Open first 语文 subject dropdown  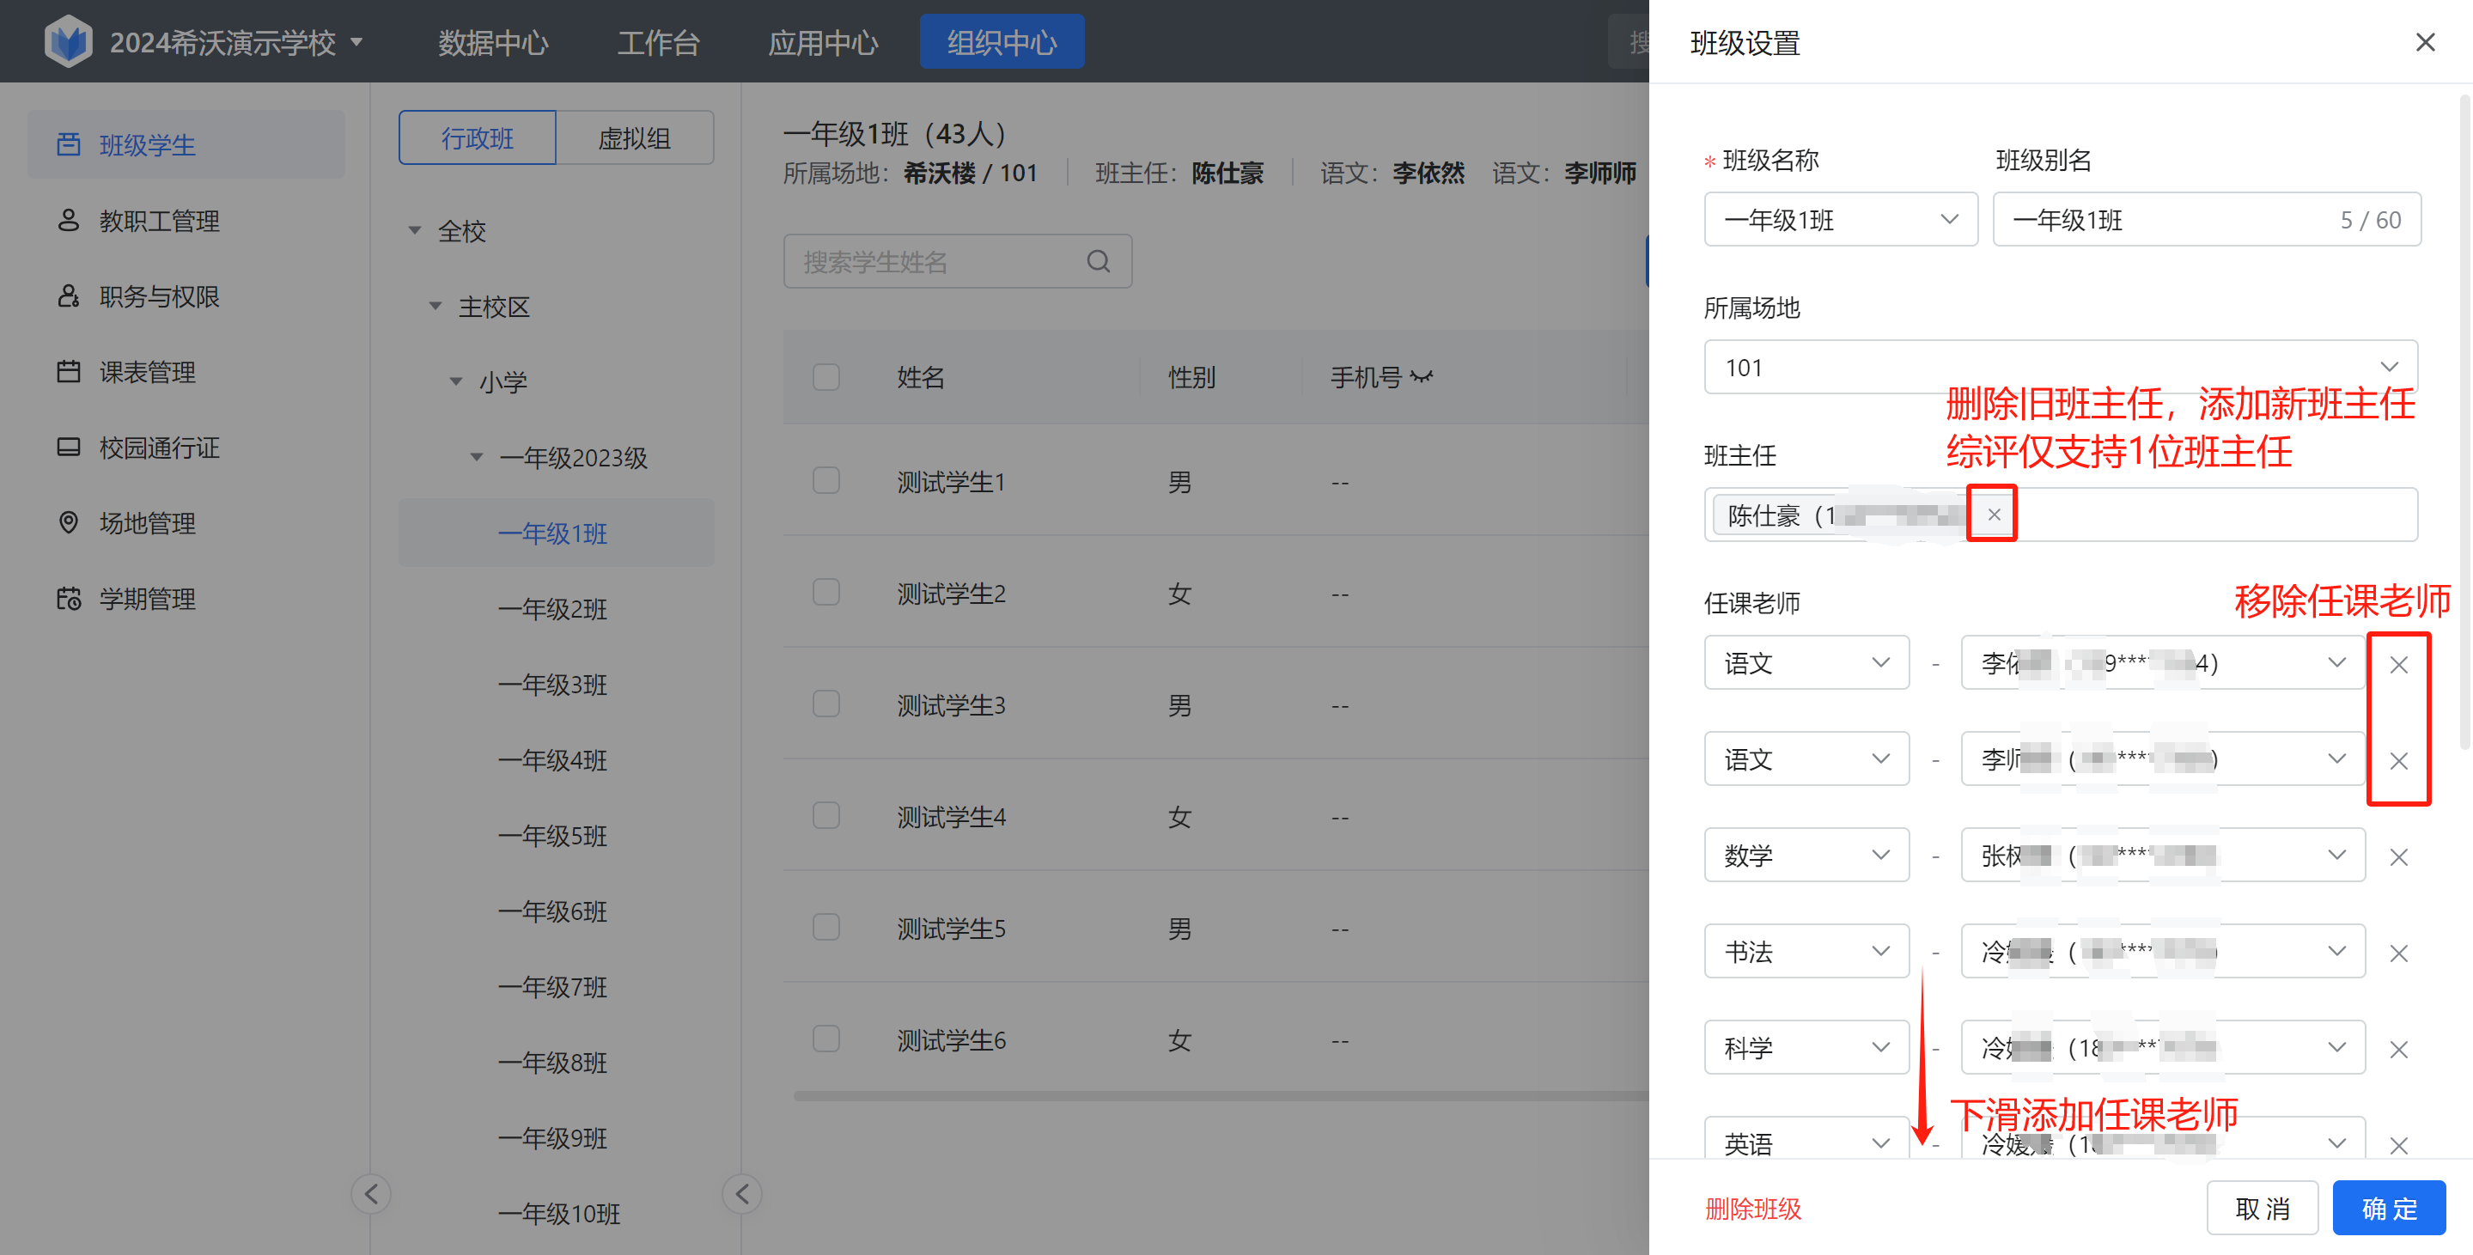tap(1806, 662)
